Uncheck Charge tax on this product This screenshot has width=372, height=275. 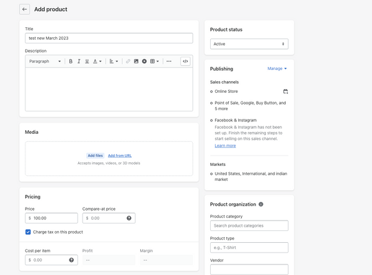tap(29, 232)
